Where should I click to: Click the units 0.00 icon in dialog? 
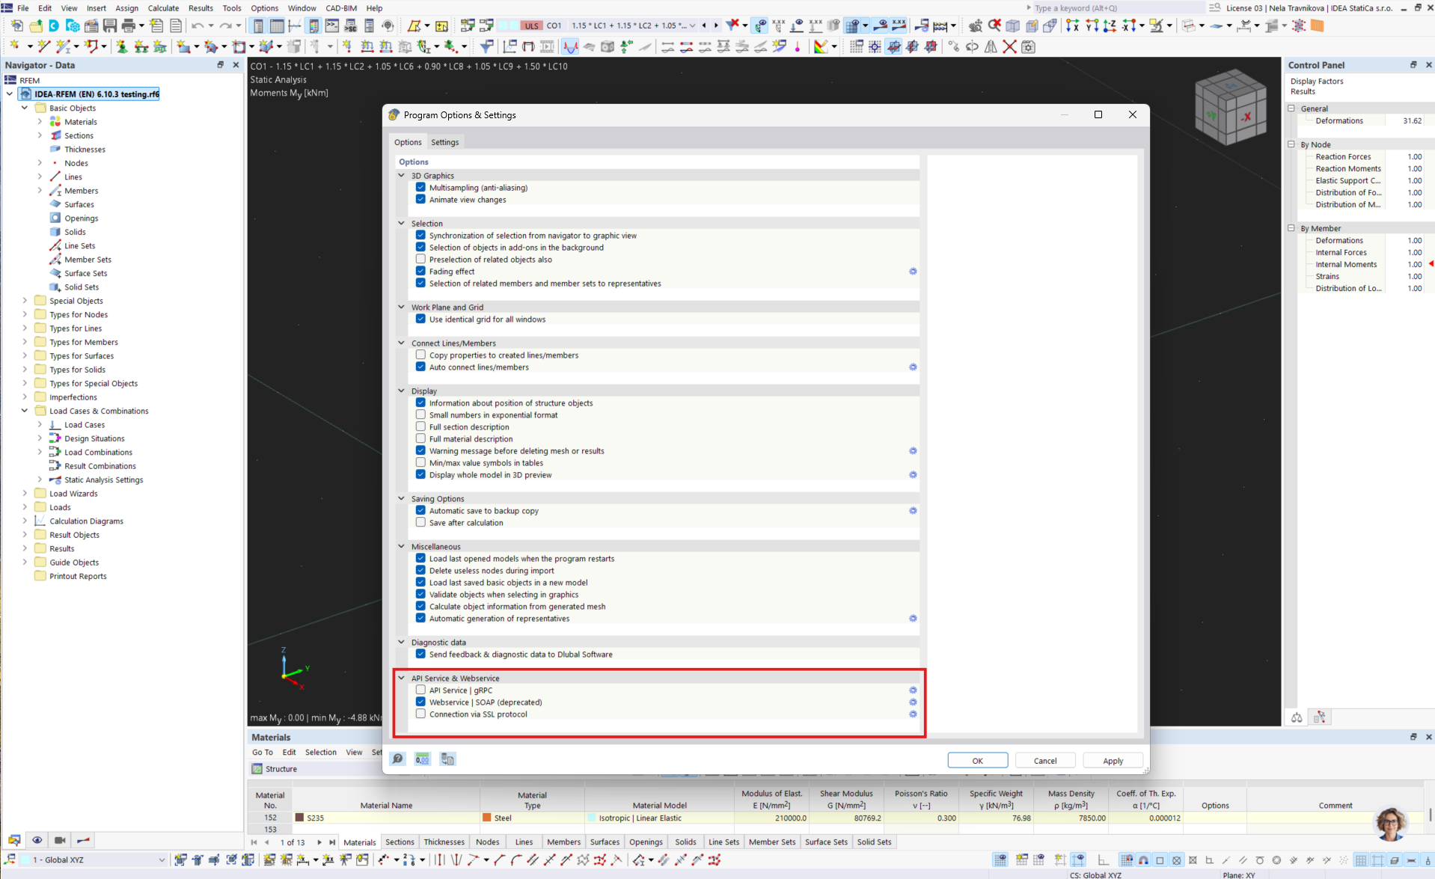tap(423, 759)
